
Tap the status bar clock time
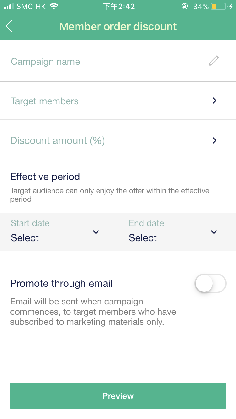click(x=119, y=7)
